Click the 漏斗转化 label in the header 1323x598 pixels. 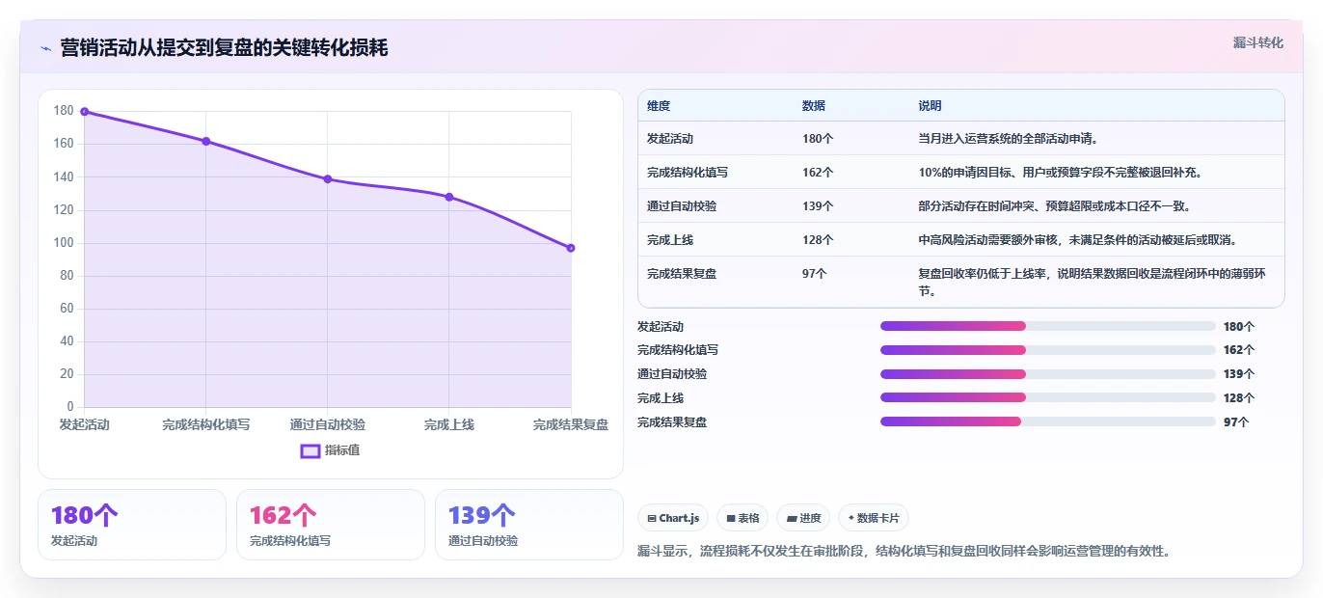point(1257,42)
